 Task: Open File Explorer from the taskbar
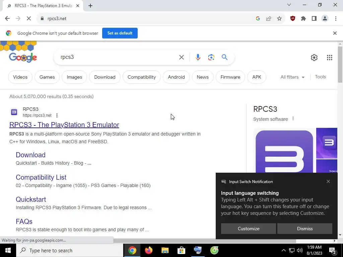165,250
